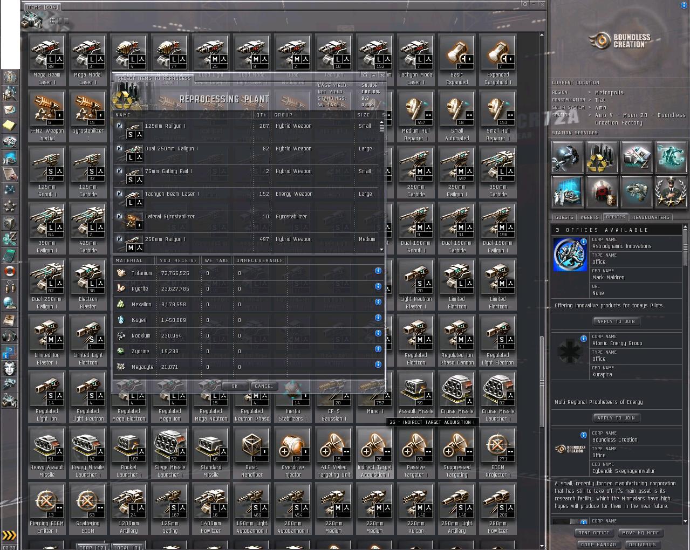Uncheck the 250mm Railgun I row
690x550 pixels.
[119, 239]
